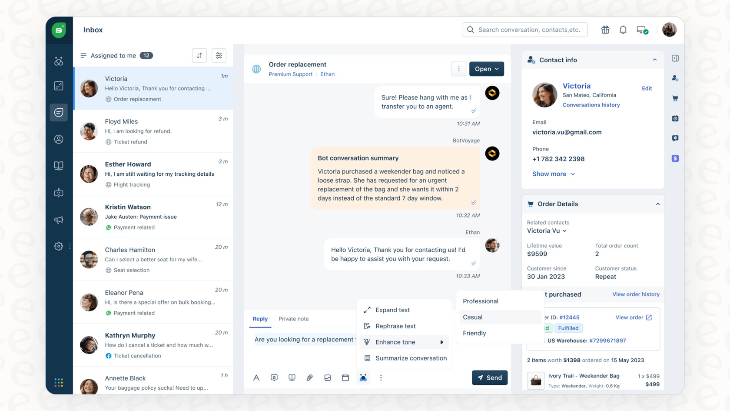Image resolution: width=730 pixels, height=411 pixels.
Task: Click the attachment paperclip icon in reply toolbar
Action: (x=310, y=378)
